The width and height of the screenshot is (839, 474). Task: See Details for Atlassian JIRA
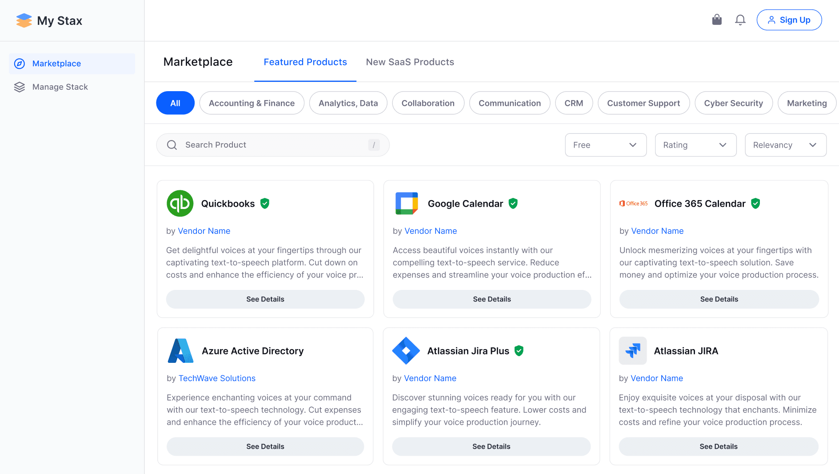719,446
